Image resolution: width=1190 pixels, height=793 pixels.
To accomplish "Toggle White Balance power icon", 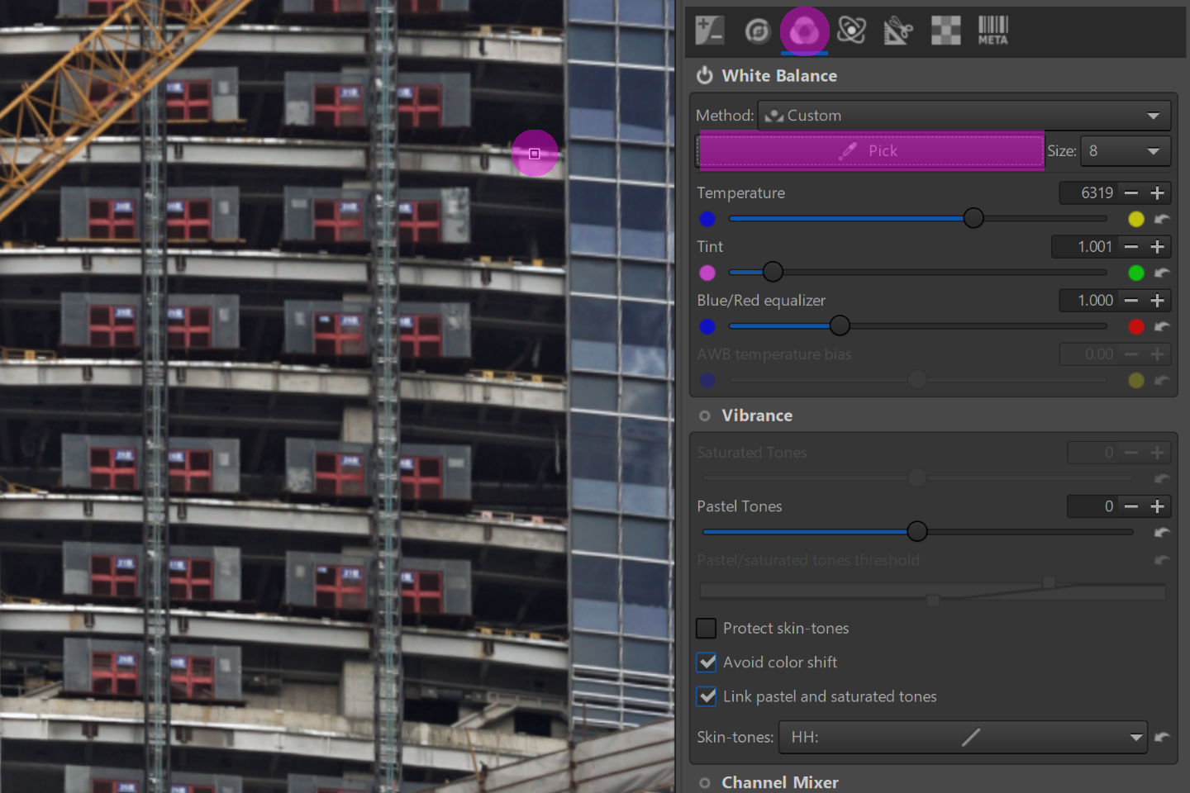I will pyautogui.click(x=705, y=75).
